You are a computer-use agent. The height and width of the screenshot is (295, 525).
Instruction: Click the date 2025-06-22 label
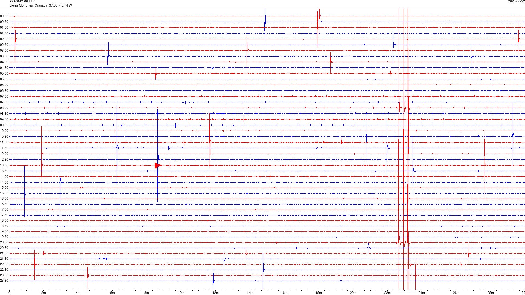click(516, 2)
